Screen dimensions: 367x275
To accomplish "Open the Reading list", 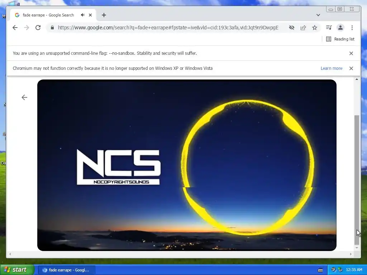I will click(x=340, y=39).
